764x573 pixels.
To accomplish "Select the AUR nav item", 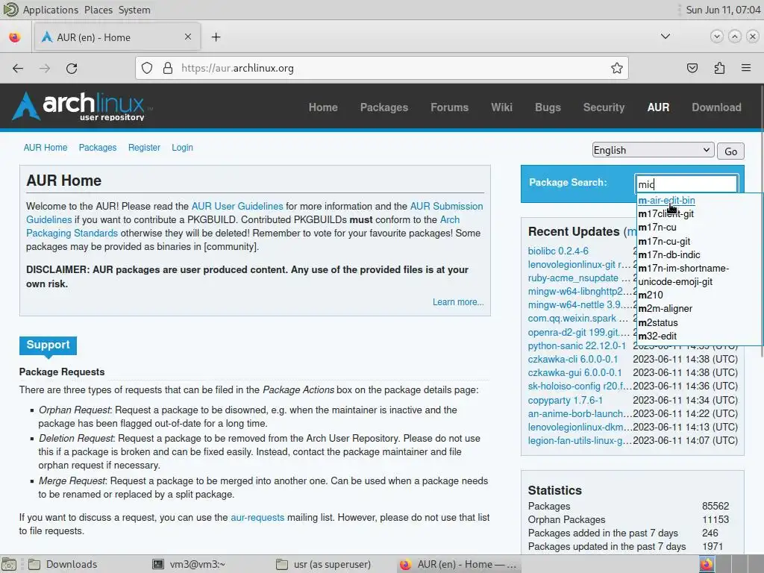I will pyautogui.click(x=658, y=107).
